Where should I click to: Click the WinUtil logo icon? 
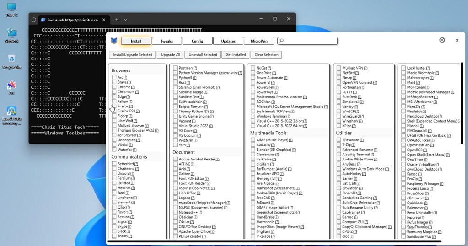(114, 41)
